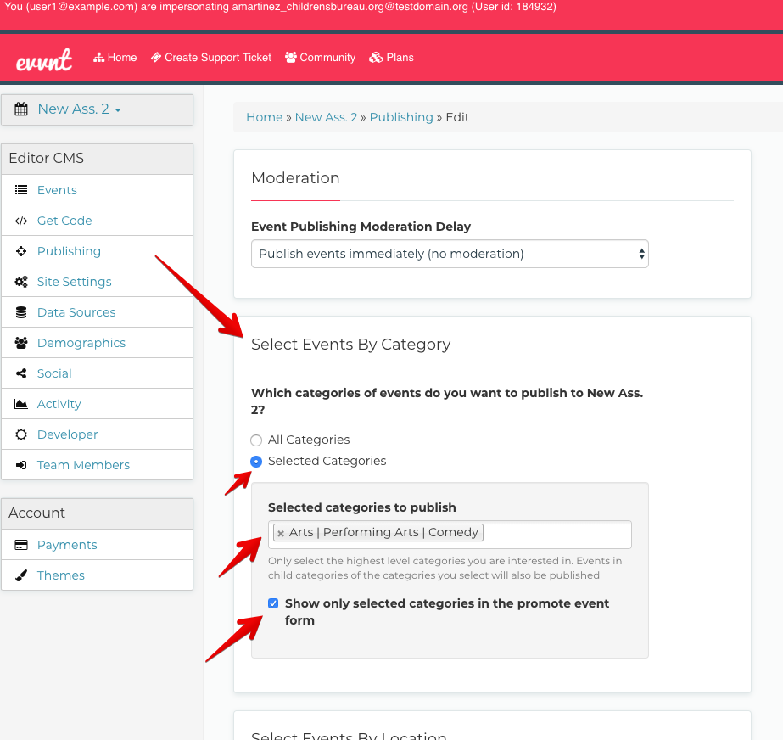Click the sign-in icon next to Team Members
783x740 pixels.
(21, 465)
